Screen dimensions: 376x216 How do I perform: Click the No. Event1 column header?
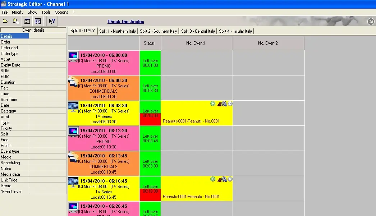(197, 43)
